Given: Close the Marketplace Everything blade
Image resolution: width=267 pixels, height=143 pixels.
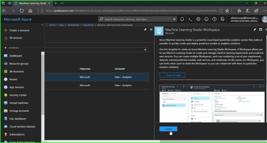Looking at the screenshot, I should 151,30.
